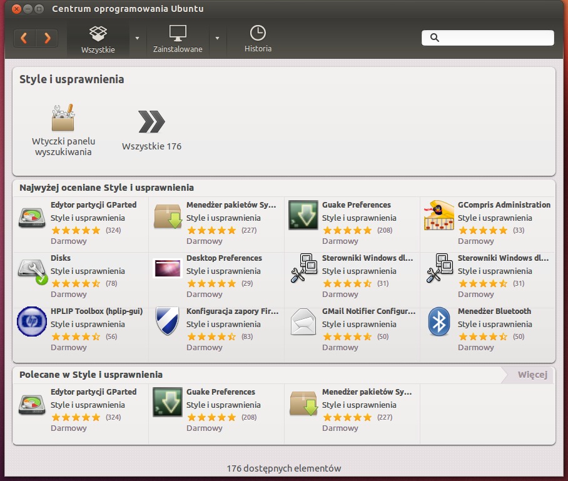Image resolution: width=568 pixels, height=481 pixels.
Task: Open the Desktop Preferences title
Action: click(224, 258)
